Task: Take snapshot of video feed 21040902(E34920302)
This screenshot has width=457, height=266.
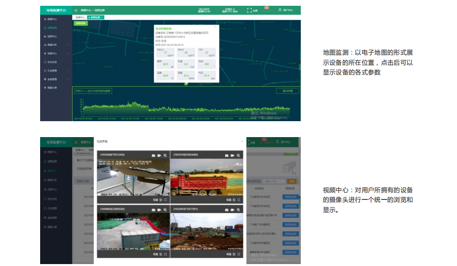Action: pyautogui.click(x=153, y=210)
